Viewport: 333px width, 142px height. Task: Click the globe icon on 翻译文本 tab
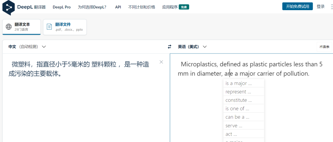tap(9, 27)
